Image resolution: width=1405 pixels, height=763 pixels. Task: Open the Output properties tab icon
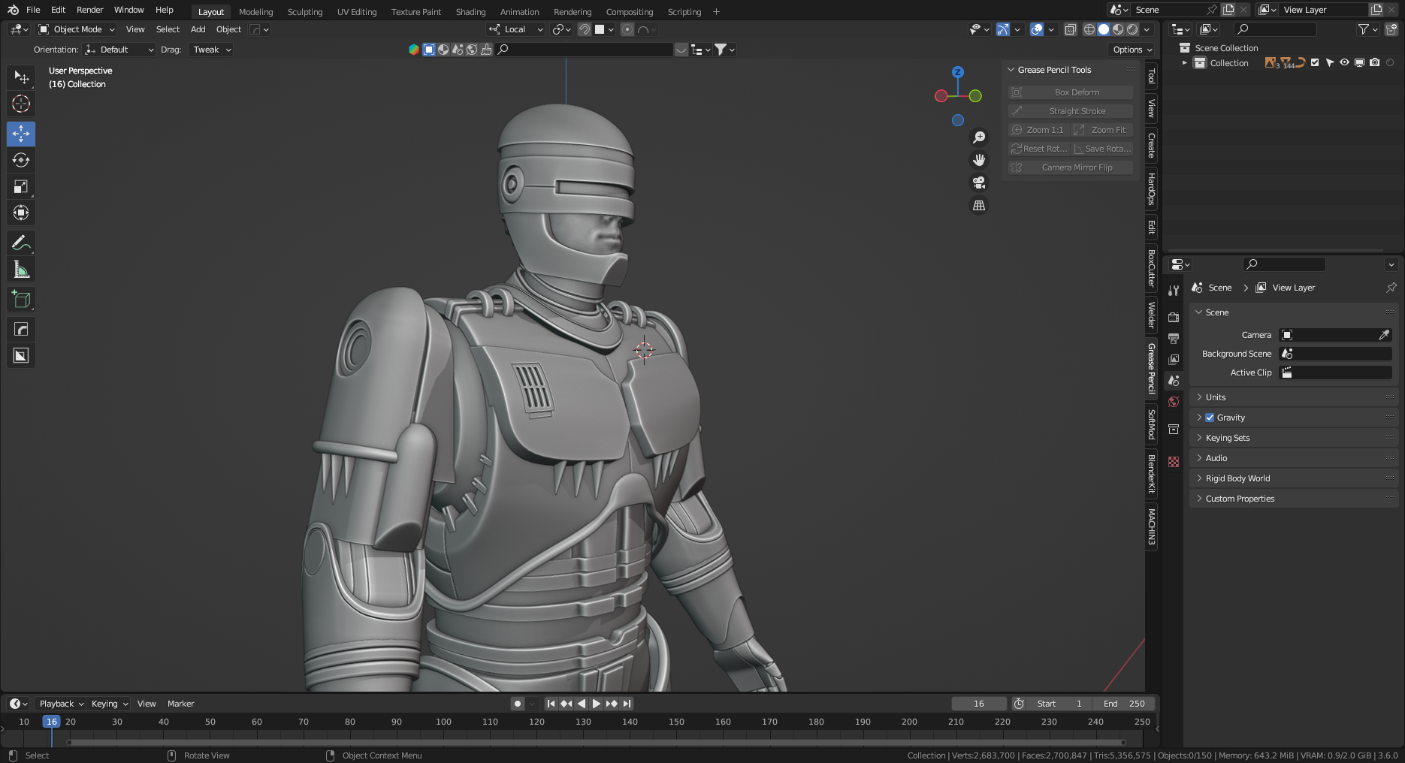click(x=1174, y=338)
